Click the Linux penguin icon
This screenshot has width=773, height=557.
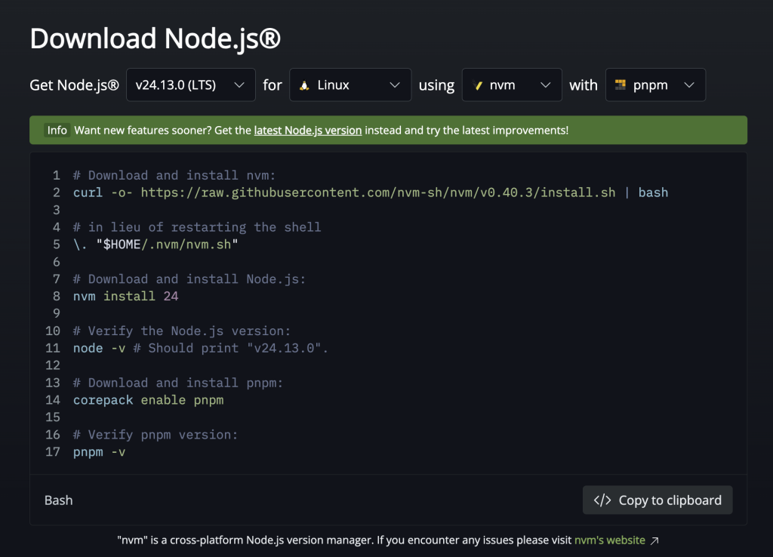click(x=304, y=85)
